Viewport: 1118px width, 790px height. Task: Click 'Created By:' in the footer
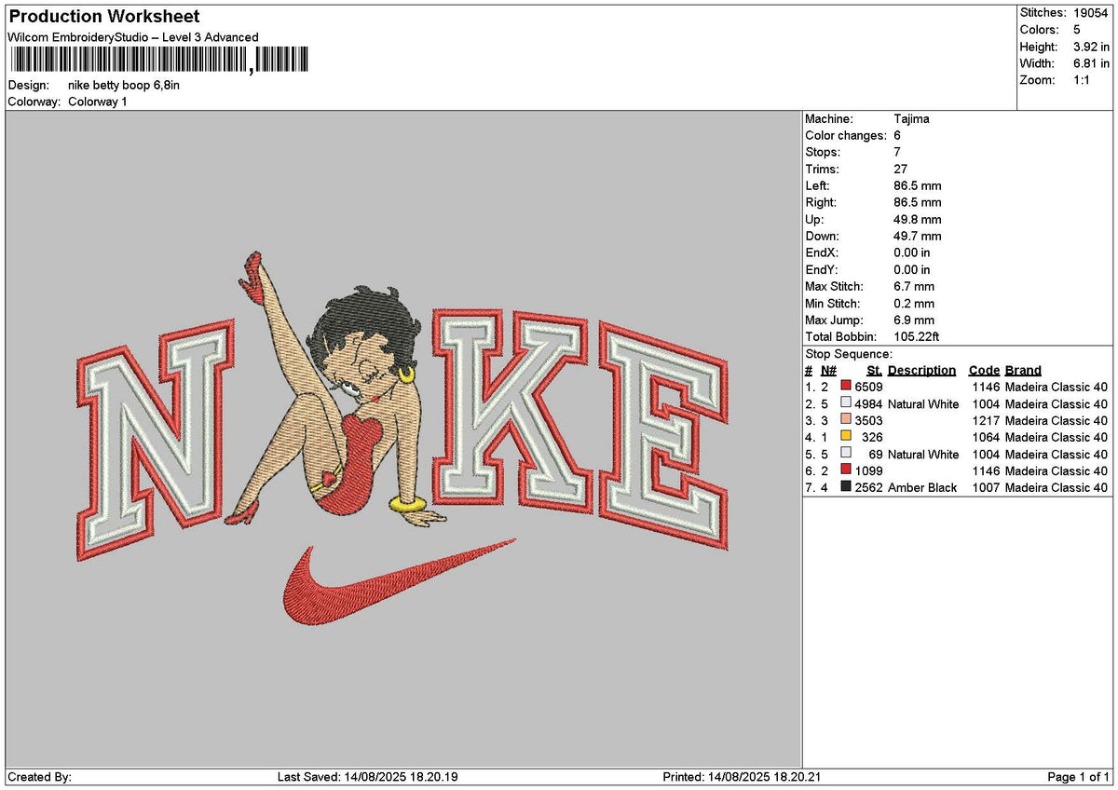click(x=40, y=777)
